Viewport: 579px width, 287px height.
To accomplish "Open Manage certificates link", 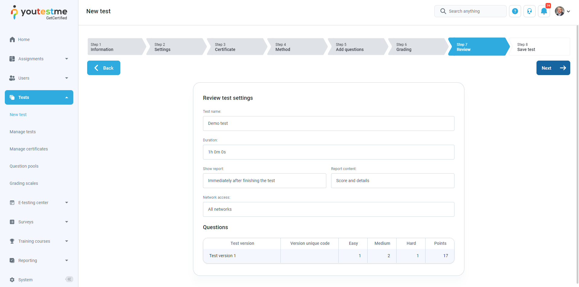I will pos(29,149).
